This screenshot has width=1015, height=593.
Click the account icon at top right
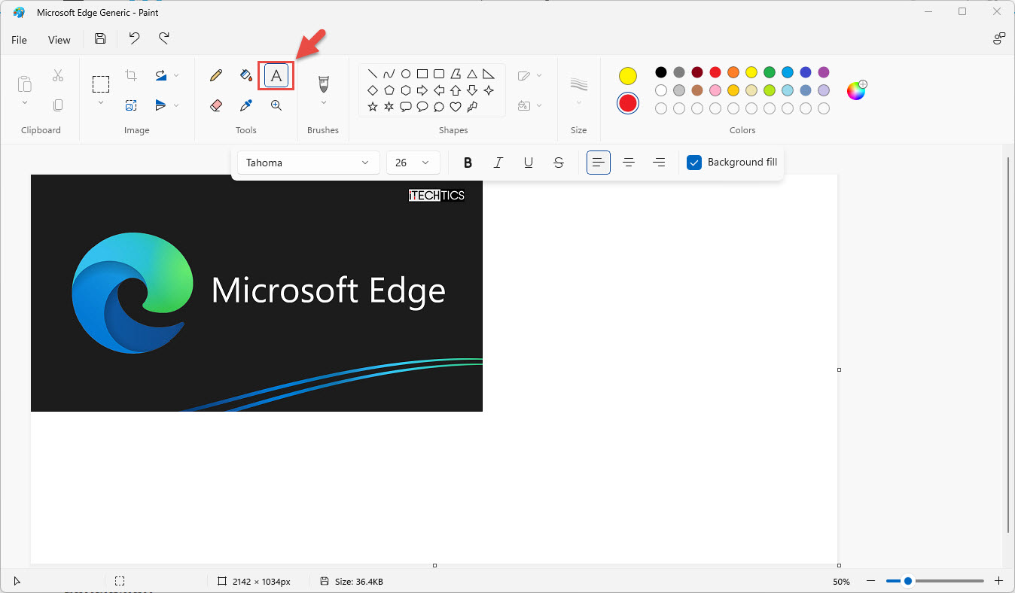click(999, 39)
